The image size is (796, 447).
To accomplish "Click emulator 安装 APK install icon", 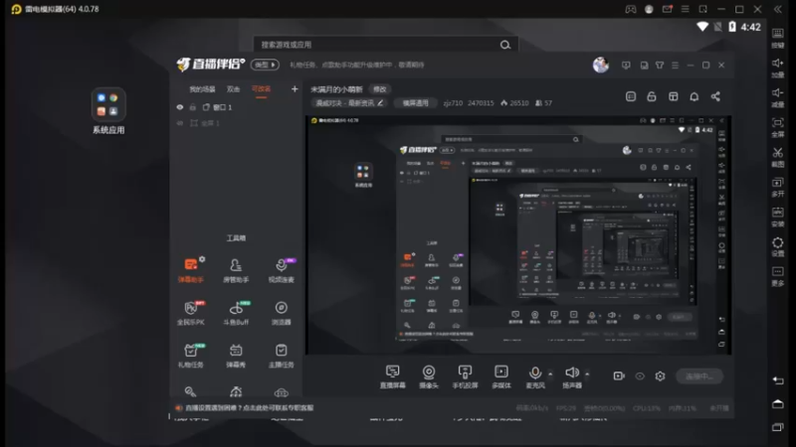I will click(778, 217).
